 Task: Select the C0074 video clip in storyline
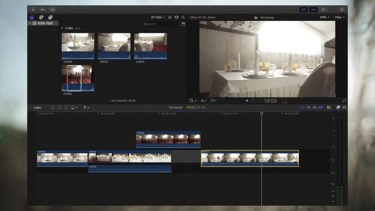130,157
